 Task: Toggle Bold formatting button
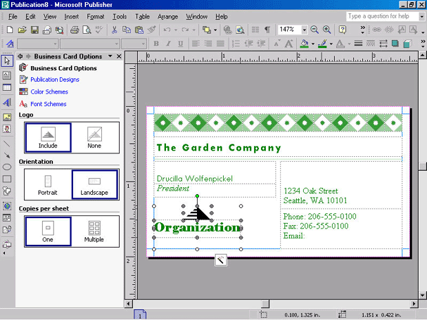point(156,43)
